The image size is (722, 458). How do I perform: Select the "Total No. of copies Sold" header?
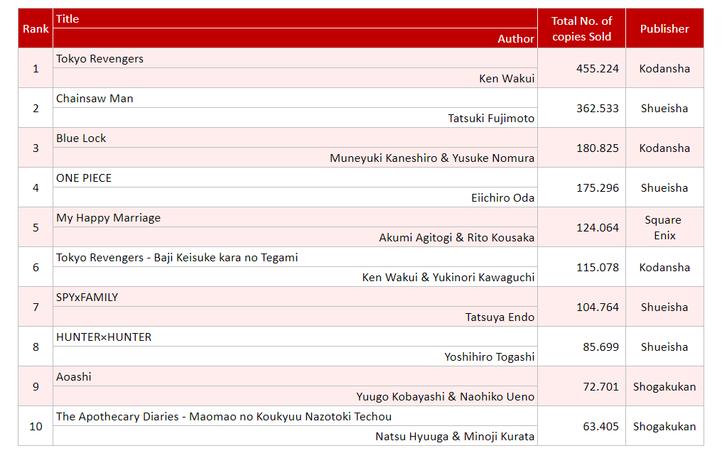(x=581, y=28)
